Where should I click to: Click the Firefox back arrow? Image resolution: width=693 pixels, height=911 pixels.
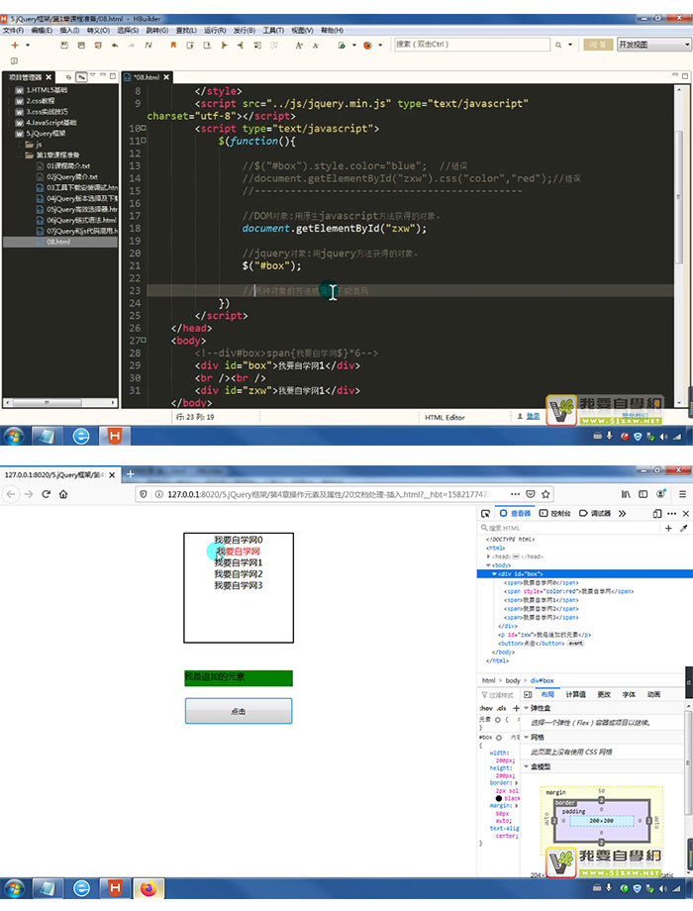click(x=11, y=494)
